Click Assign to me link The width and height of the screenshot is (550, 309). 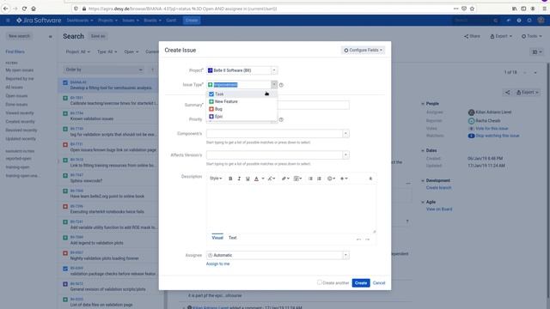click(217, 264)
